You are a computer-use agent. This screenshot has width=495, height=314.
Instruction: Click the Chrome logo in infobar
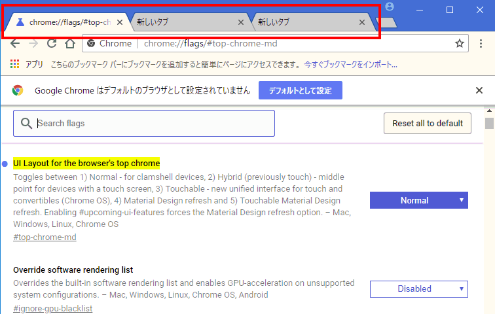[x=18, y=90]
